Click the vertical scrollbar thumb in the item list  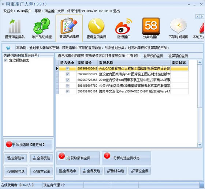pyautogui.click(x=200, y=86)
